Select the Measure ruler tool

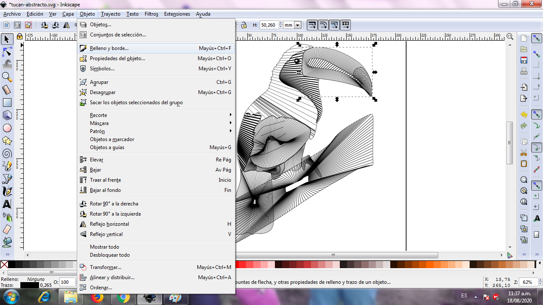7,89
